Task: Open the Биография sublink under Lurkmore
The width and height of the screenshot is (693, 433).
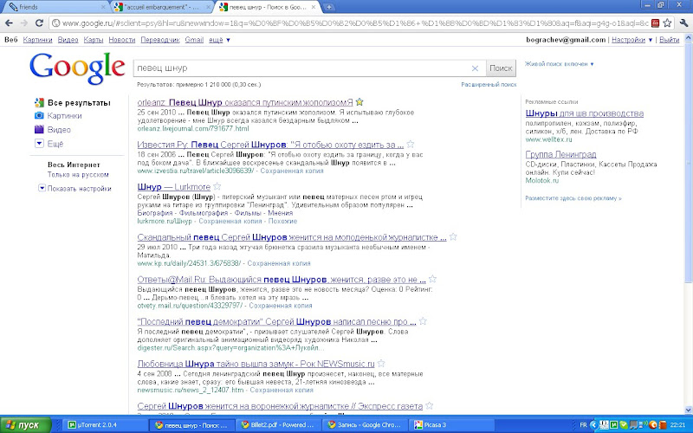Action: pos(155,212)
